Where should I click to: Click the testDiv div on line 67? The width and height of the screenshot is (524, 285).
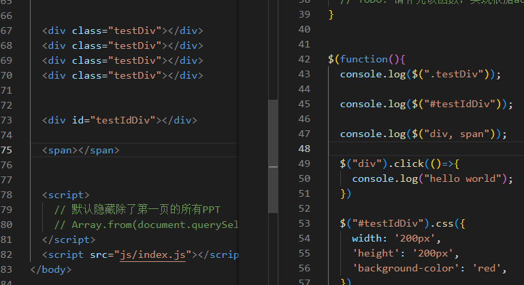point(122,31)
